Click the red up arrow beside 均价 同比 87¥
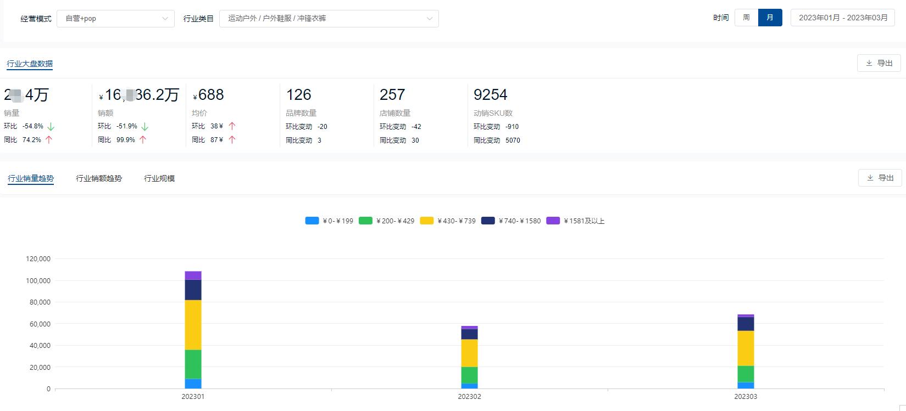 tap(232, 140)
